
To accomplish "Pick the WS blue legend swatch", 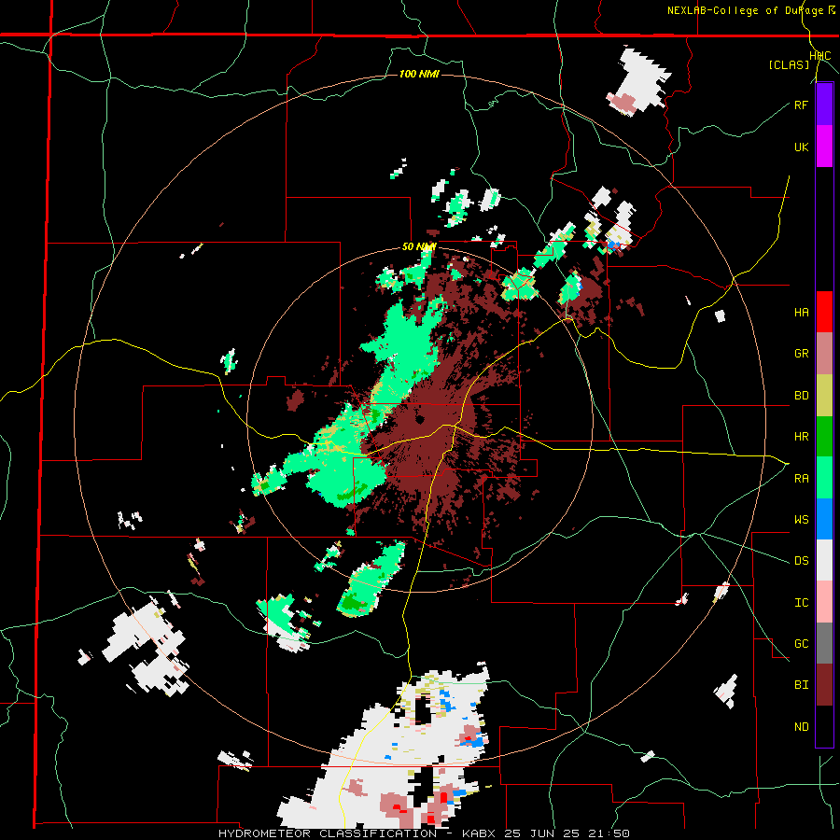I will [x=824, y=519].
